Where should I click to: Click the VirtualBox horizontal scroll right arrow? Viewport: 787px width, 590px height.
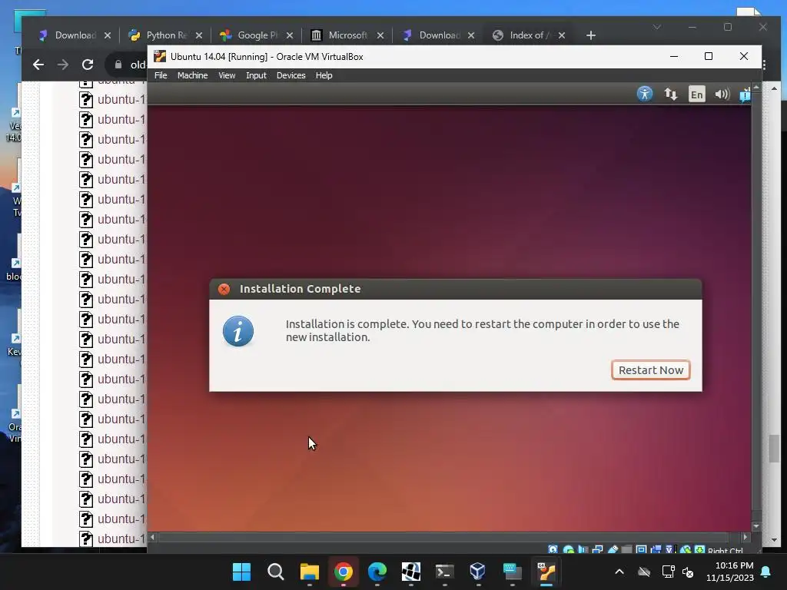tap(745, 537)
